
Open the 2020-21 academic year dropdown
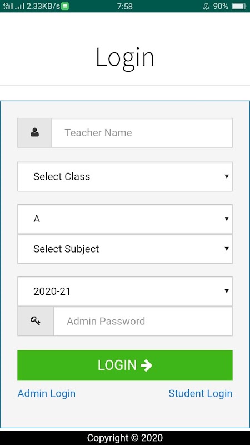(x=125, y=291)
